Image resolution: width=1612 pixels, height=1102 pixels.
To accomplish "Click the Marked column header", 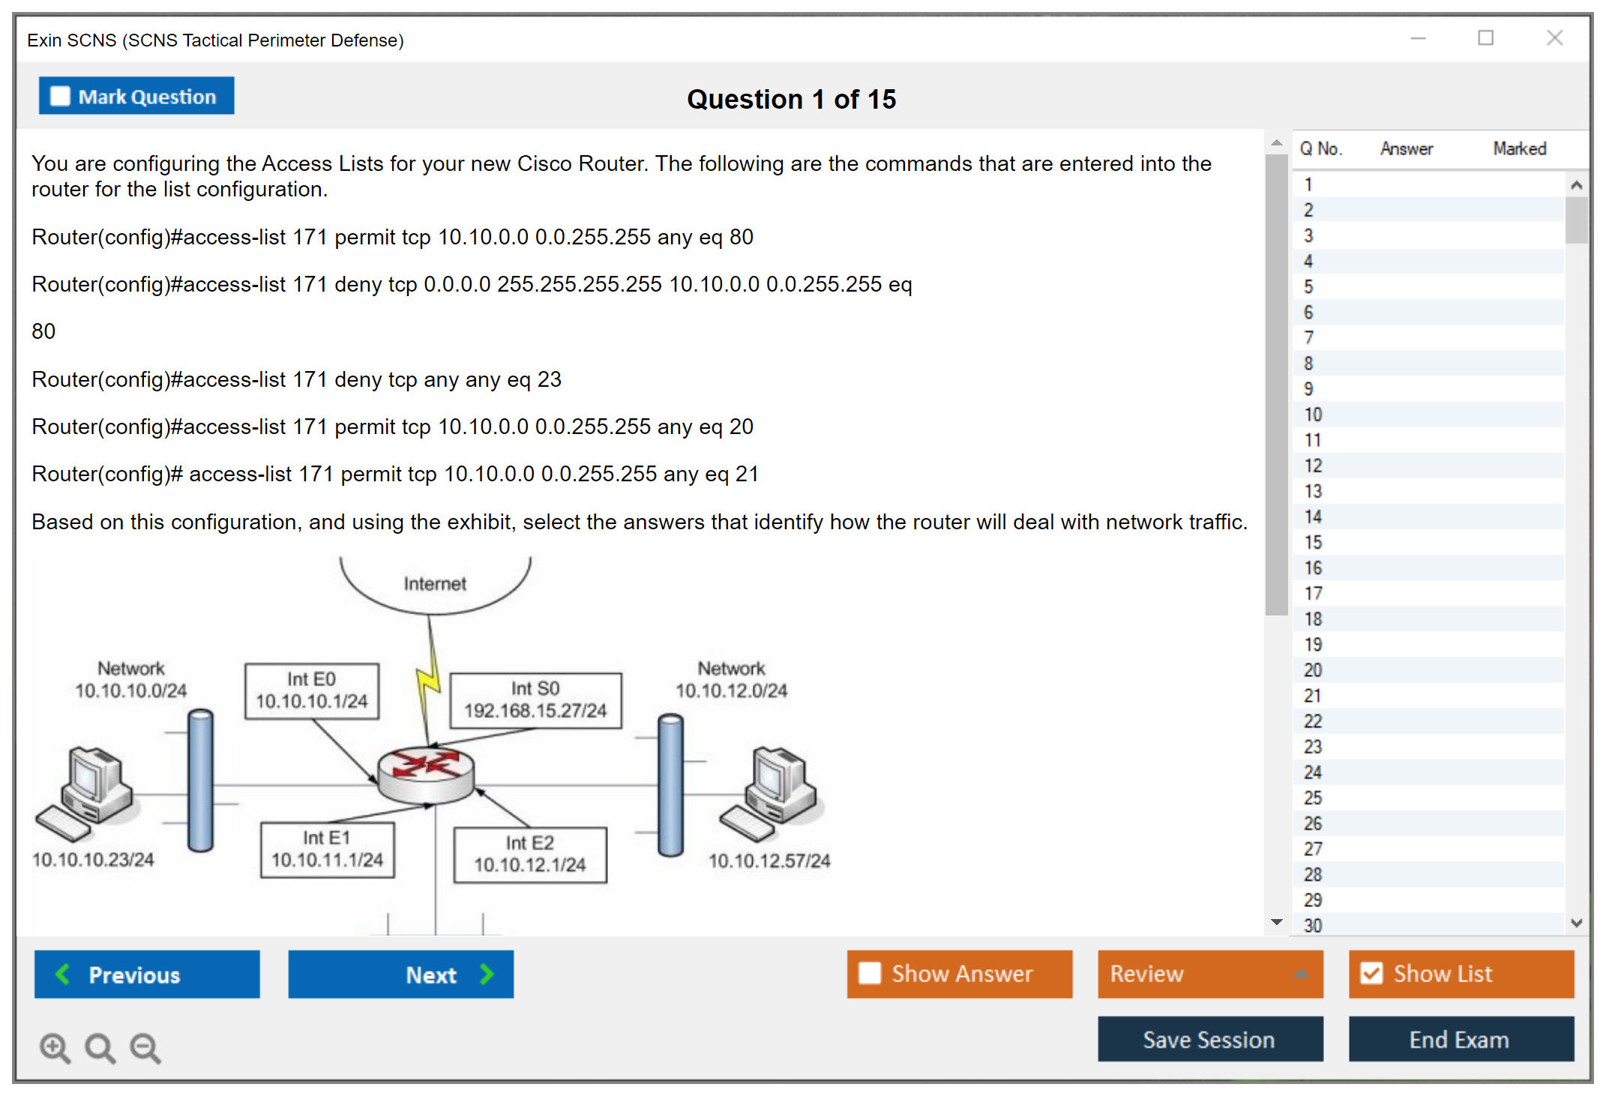I will (1519, 148).
